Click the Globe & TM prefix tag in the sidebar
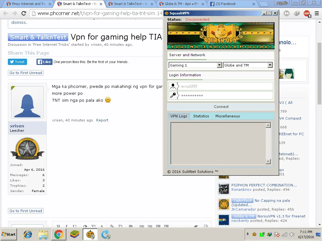 [244, 216]
